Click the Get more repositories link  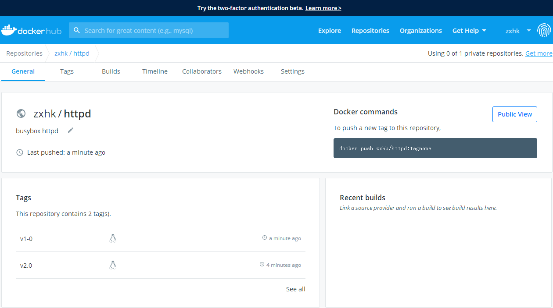coord(539,53)
